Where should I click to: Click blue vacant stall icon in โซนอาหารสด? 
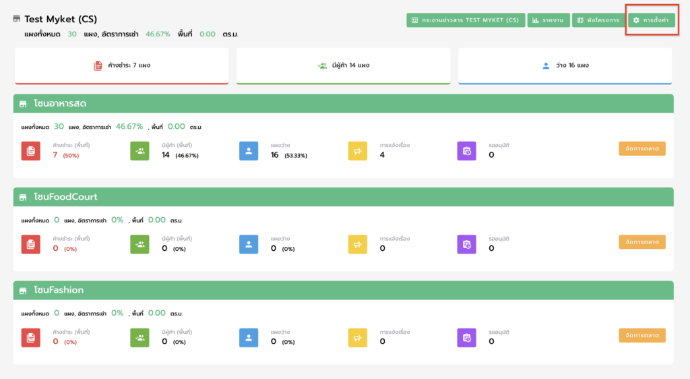249,151
